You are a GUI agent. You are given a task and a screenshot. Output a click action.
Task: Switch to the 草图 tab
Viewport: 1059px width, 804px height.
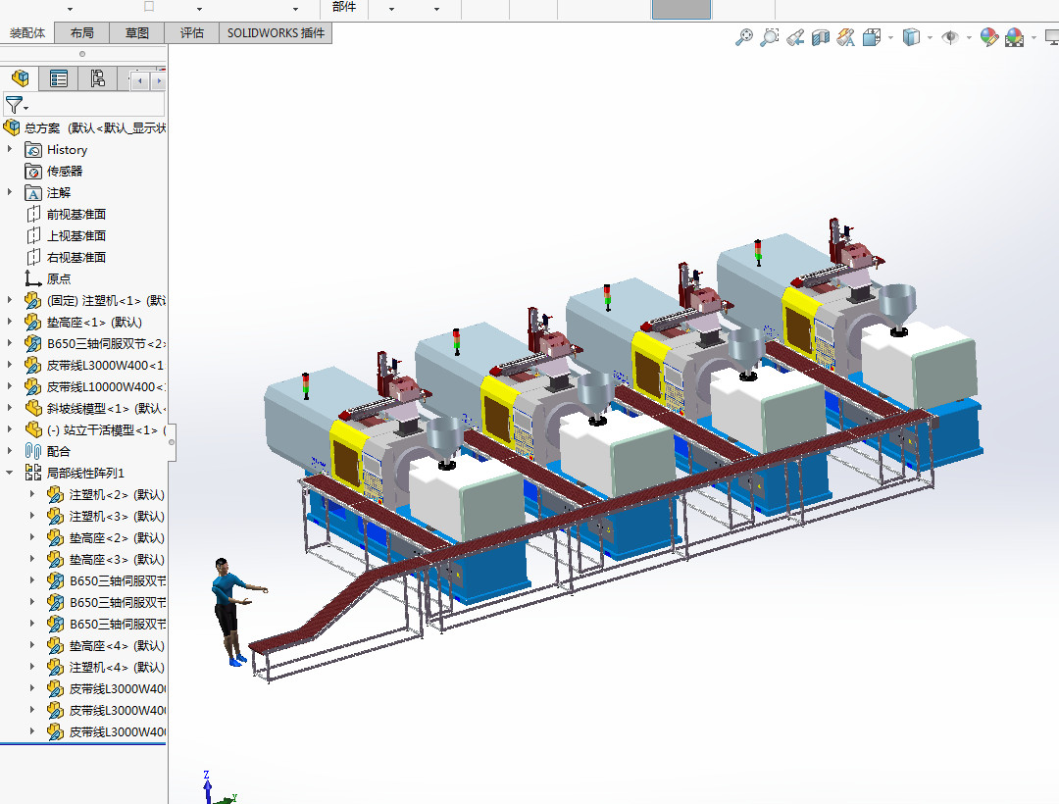[137, 33]
